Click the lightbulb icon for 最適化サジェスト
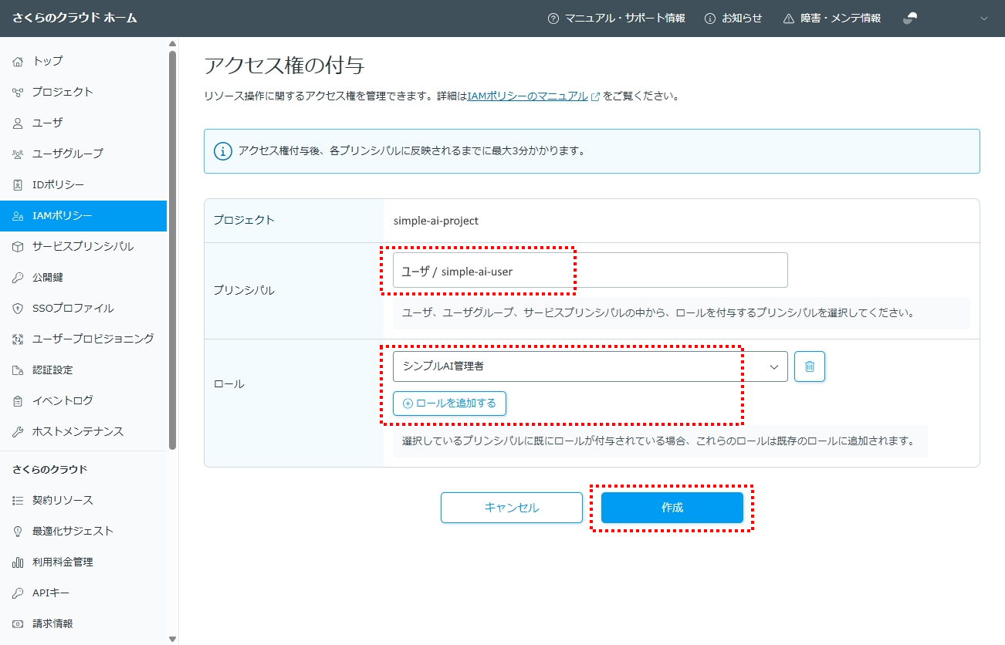The width and height of the screenshot is (1005, 645). (19, 531)
